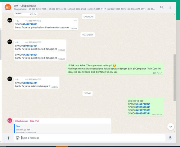Click phone number on Saturday message header
Viewport: 180px width, 147px height.
pos(33,21)
